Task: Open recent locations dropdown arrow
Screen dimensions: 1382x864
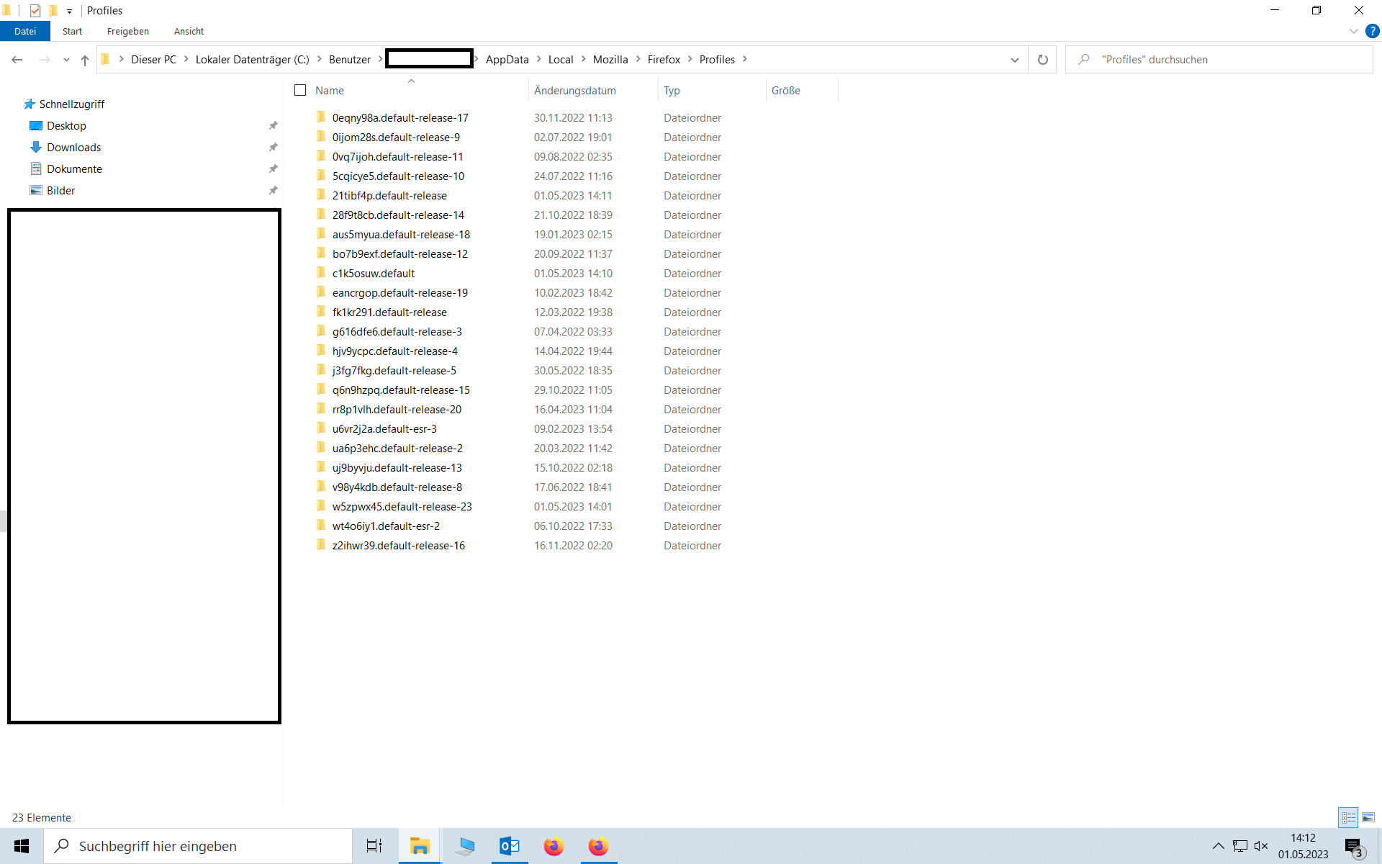Action: point(66,60)
